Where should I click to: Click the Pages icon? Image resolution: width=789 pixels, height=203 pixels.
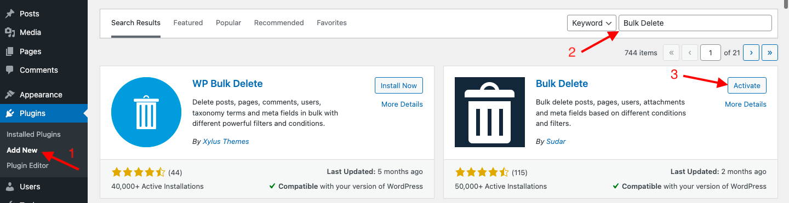point(10,51)
